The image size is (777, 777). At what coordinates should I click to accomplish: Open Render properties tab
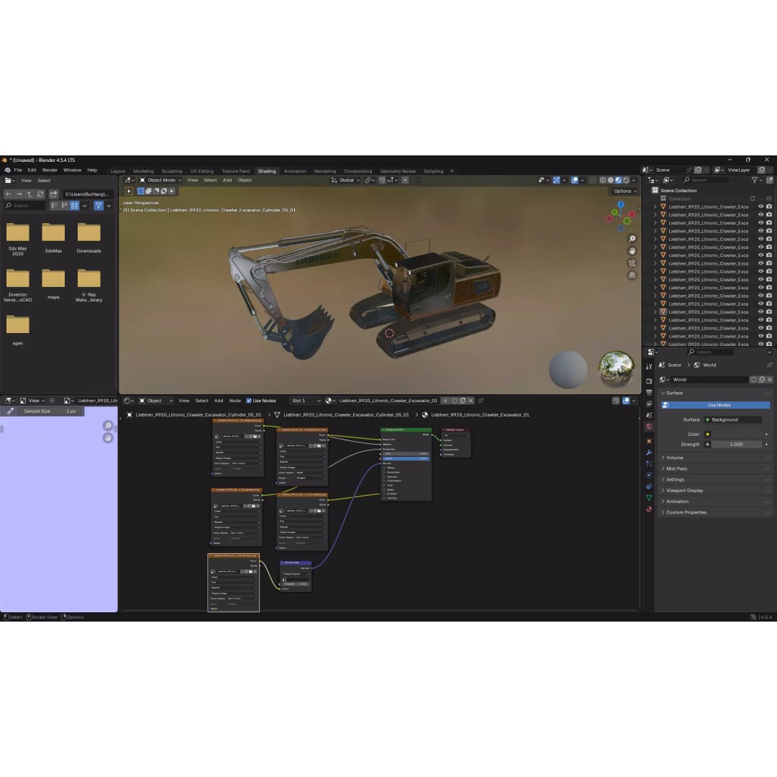[649, 381]
